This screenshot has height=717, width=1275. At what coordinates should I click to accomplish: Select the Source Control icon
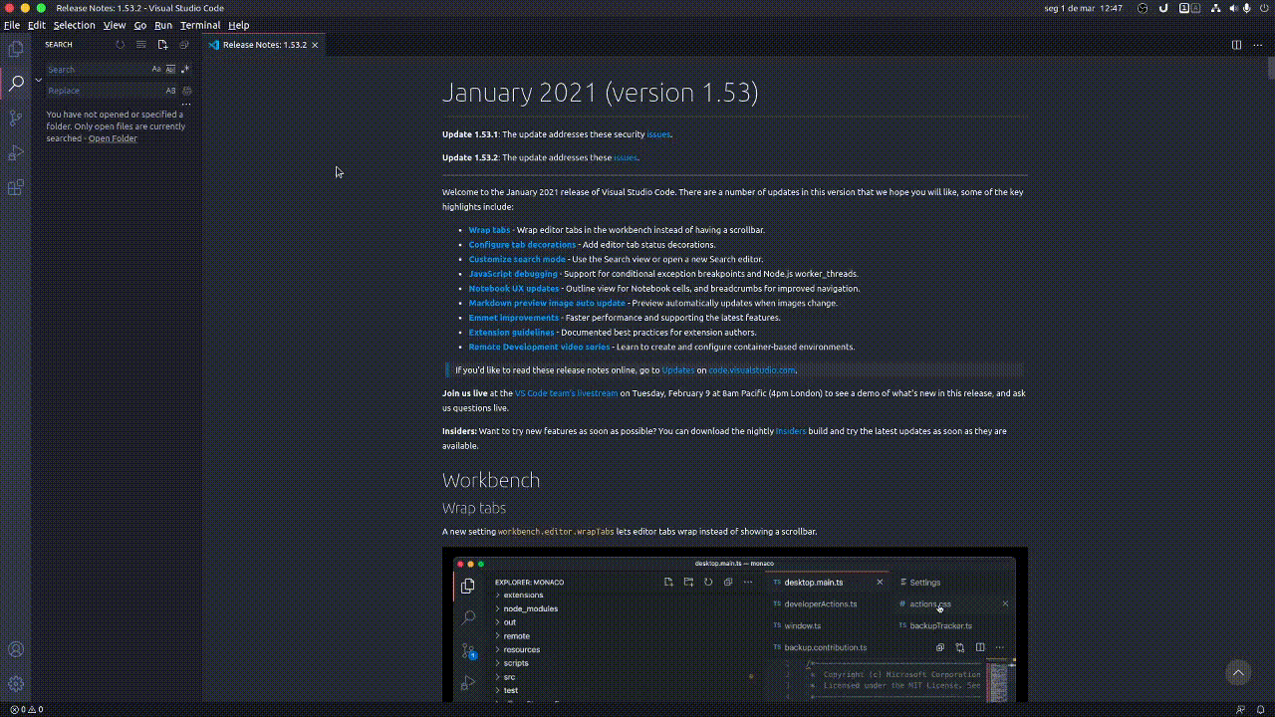(x=15, y=118)
